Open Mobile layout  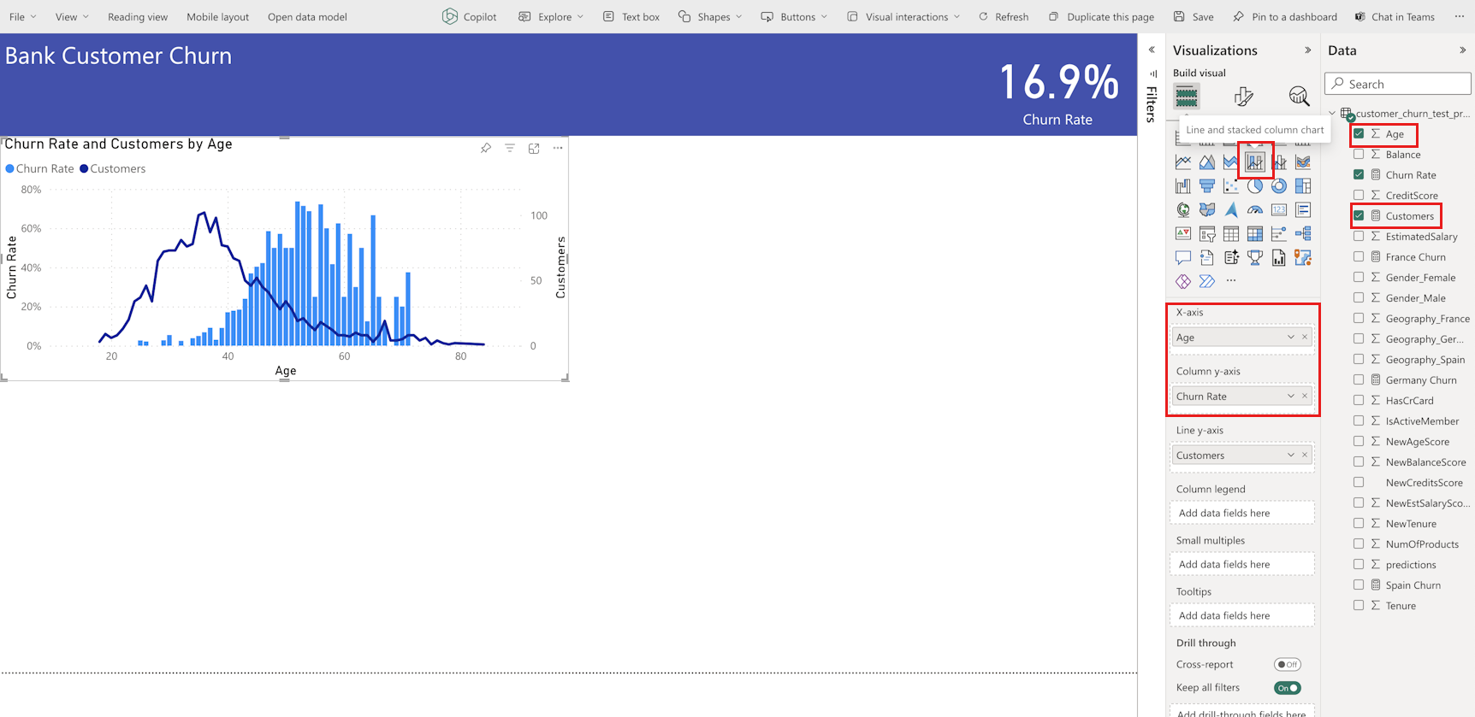(217, 16)
